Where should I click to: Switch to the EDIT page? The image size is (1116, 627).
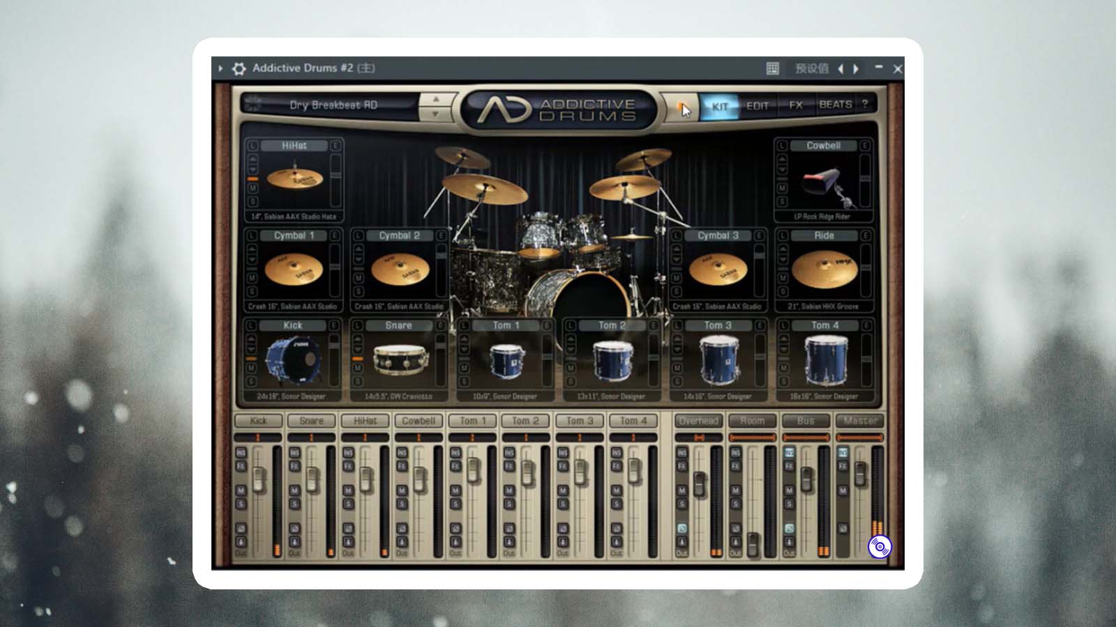757,107
